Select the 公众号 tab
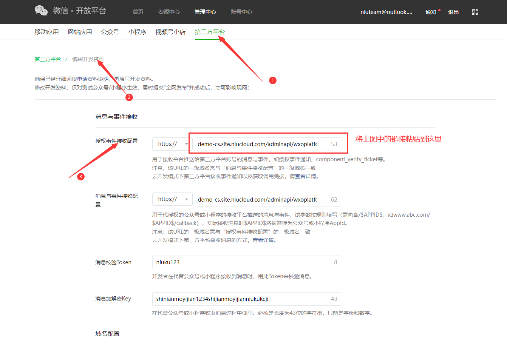Screen dimensions: 507x342 [x=110, y=32]
